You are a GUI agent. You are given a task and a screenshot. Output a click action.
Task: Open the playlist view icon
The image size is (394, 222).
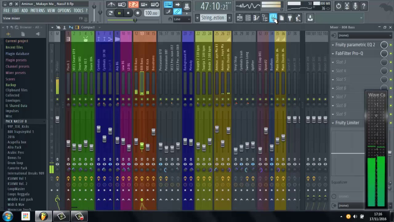(x=239, y=18)
